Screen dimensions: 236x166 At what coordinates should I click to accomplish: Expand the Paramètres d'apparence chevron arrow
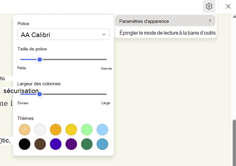(x=210, y=20)
